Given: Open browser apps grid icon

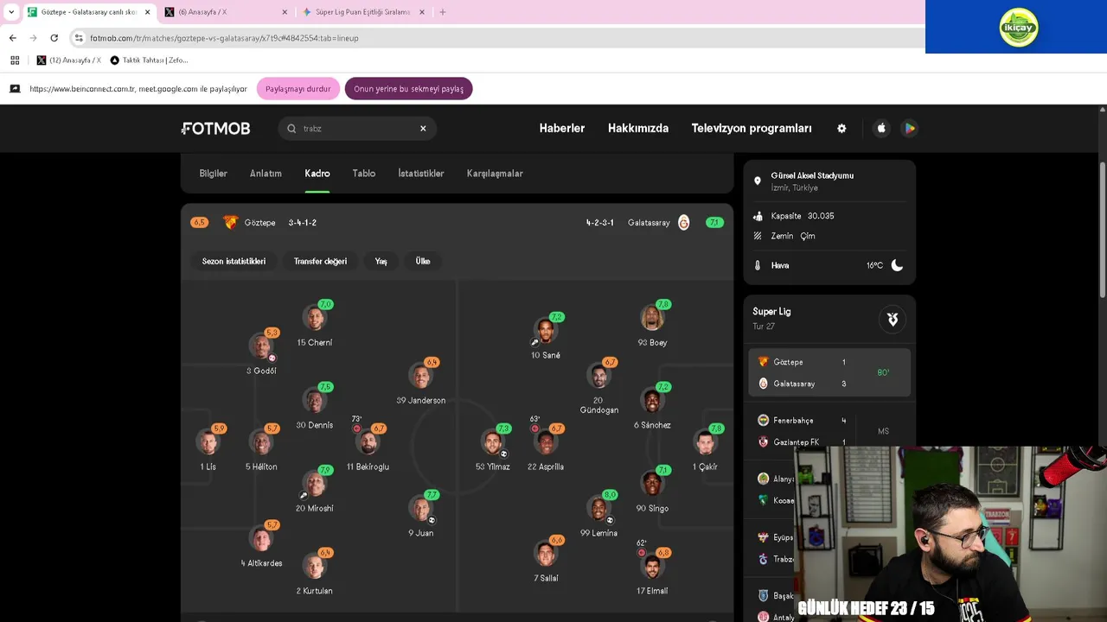Looking at the screenshot, I should [15, 60].
